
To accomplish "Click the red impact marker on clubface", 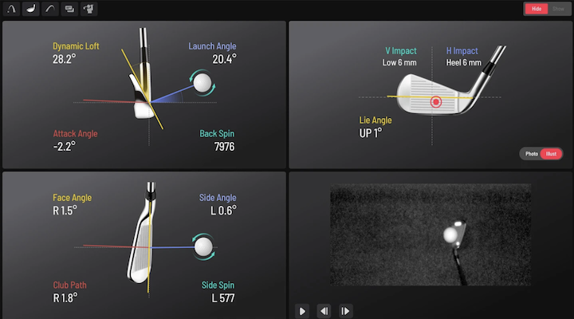I will (x=435, y=101).
